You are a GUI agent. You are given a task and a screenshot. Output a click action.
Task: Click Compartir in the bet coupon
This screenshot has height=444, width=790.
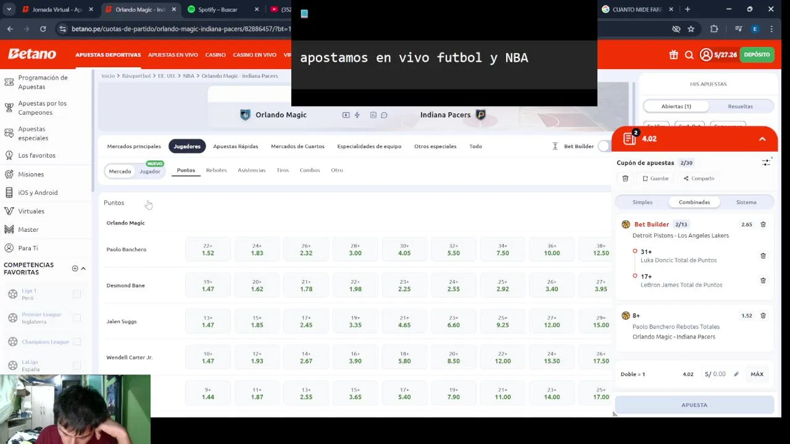click(x=699, y=178)
